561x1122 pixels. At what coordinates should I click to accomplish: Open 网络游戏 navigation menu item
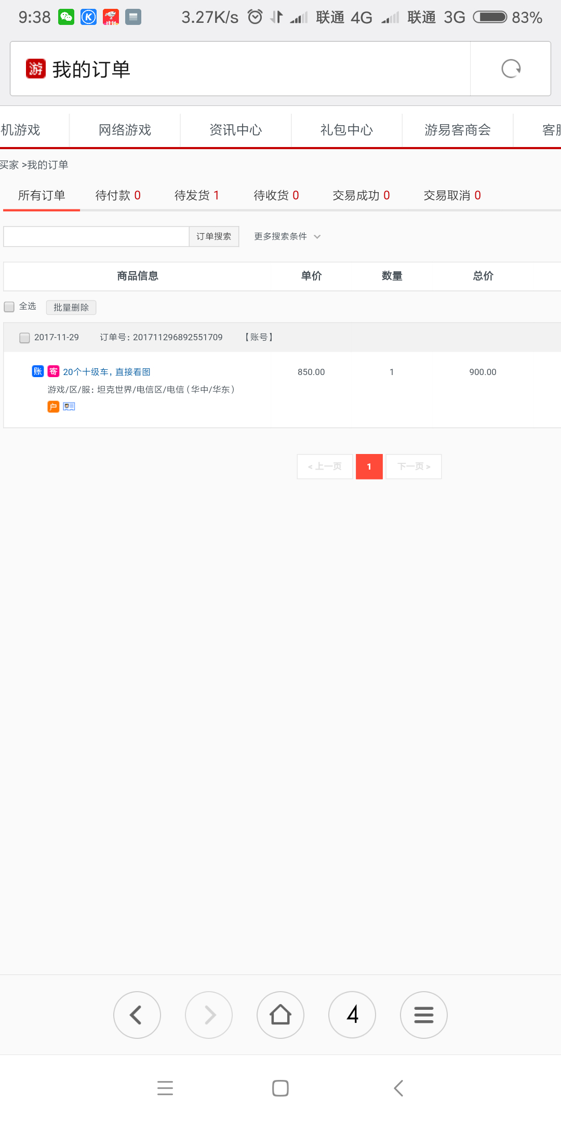click(125, 130)
